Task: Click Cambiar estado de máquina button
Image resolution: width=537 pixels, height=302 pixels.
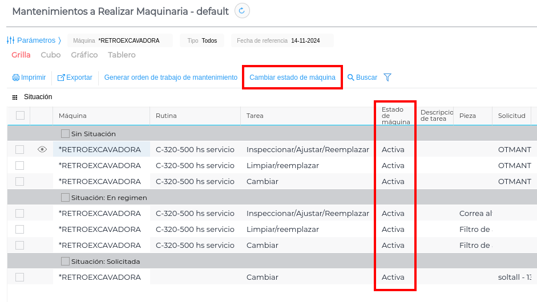Action: [x=292, y=77]
